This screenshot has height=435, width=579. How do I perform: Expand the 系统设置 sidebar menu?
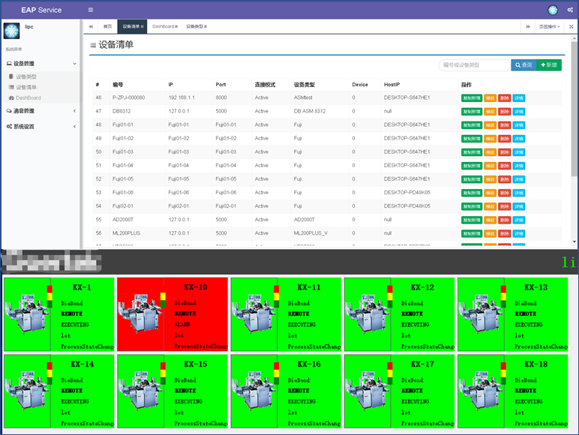tap(41, 127)
